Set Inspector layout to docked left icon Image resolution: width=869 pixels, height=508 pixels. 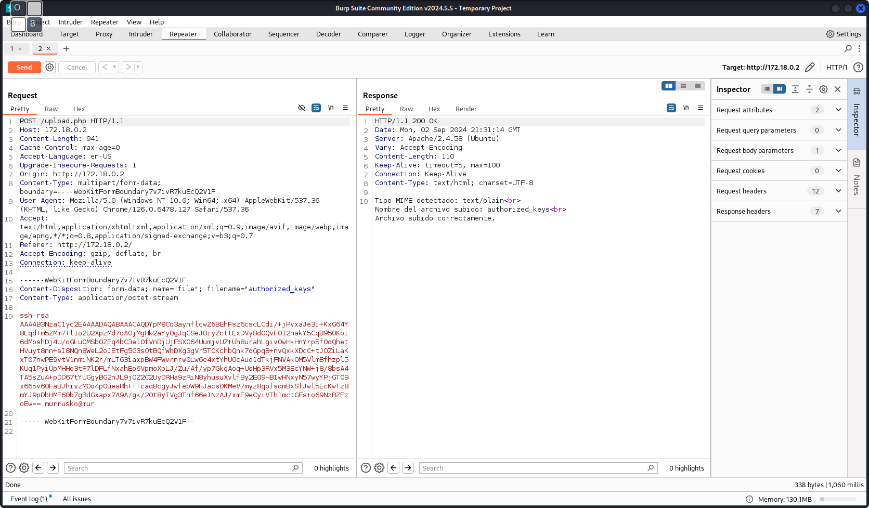coord(767,89)
